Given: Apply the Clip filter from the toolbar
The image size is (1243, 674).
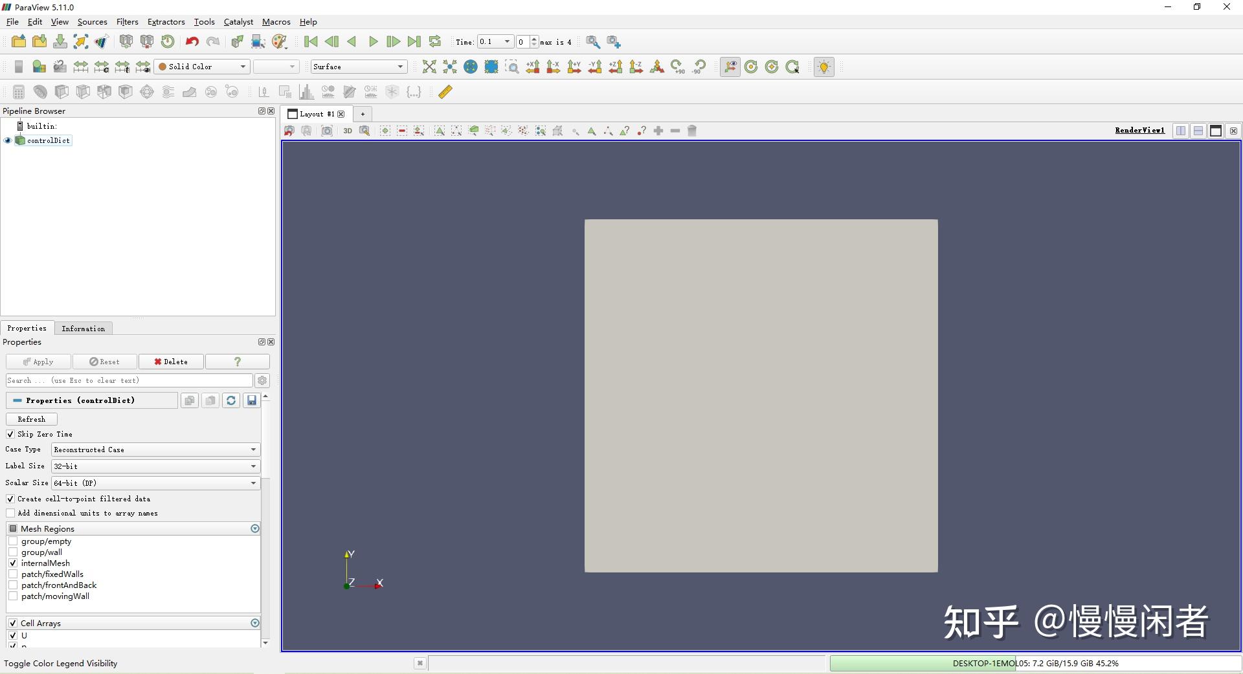Looking at the screenshot, I should click(62, 91).
